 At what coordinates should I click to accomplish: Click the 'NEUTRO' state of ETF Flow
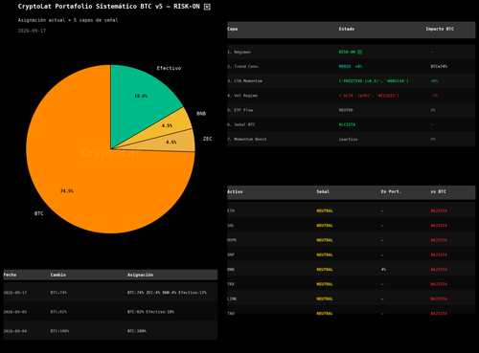[x=346, y=110]
